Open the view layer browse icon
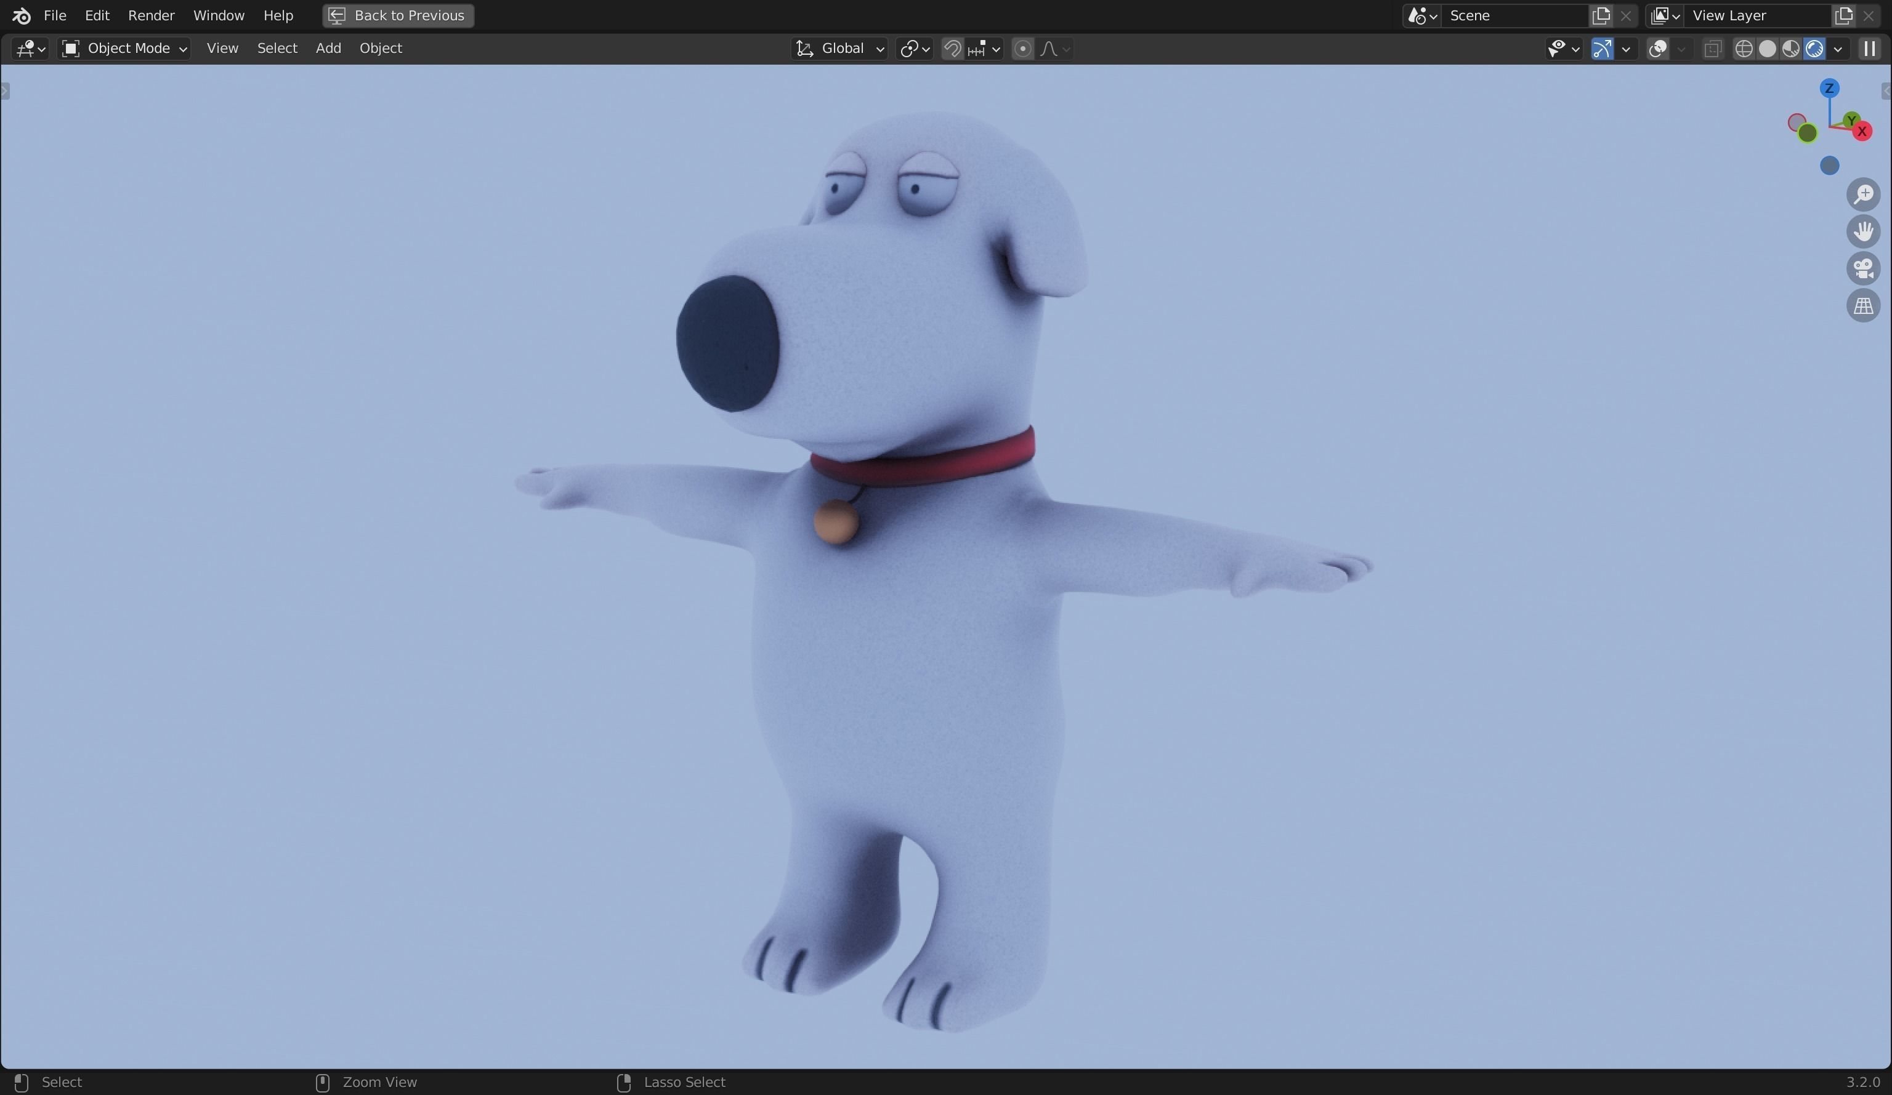Viewport: 1892px width, 1095px height. pyautogui.click(x=1665, y=15)
